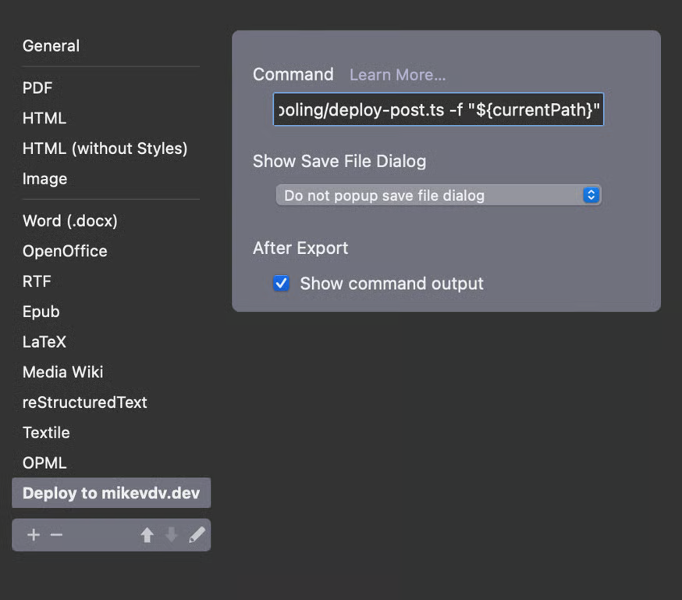
Task: Open the Learn More link
Action: [397, 75]
